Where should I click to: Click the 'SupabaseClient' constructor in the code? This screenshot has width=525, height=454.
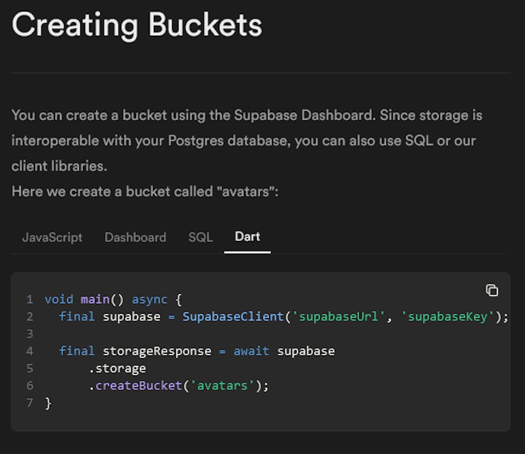pos(231,316)
